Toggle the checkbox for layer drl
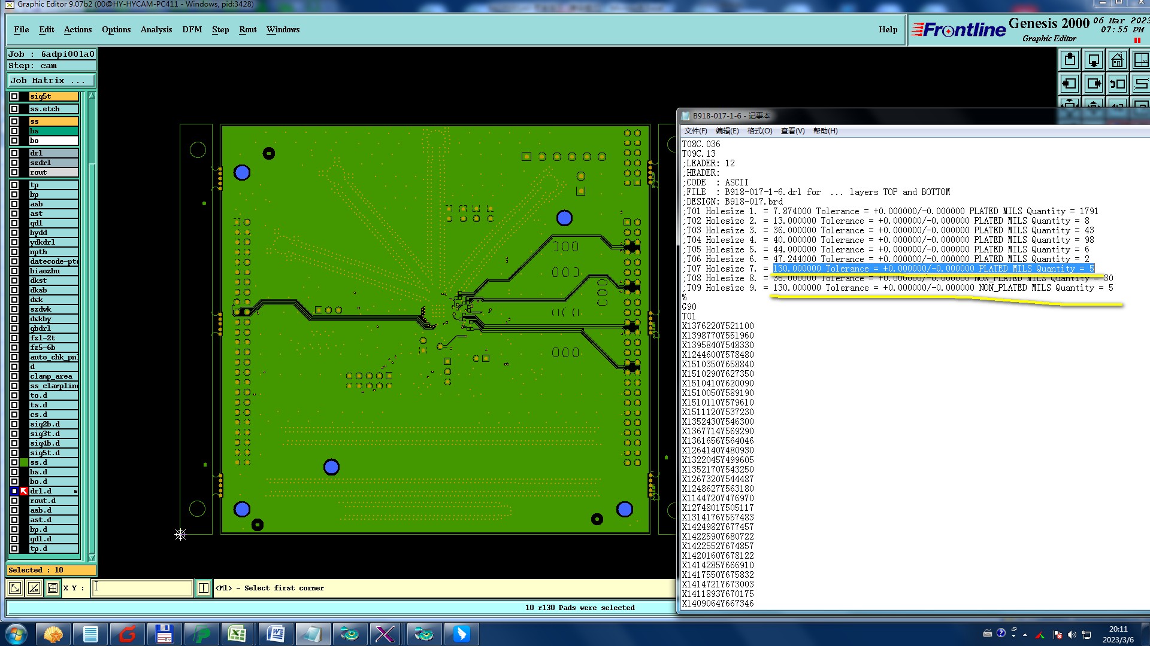 pyautogui.click(x=14, y=153)
